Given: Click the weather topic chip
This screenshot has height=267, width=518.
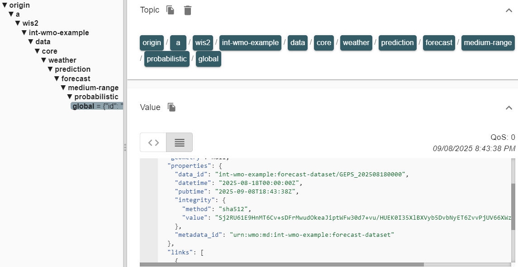Looking at the screenshot, I should pyautogui.click(x=356, y=43).
